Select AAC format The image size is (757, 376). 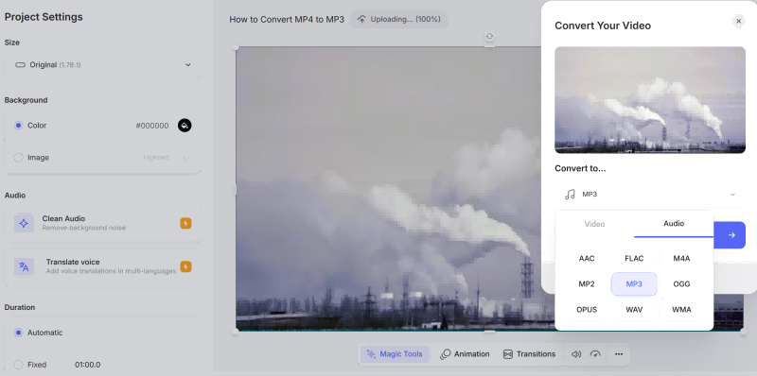pyautogui.click(x=587, y=258)
